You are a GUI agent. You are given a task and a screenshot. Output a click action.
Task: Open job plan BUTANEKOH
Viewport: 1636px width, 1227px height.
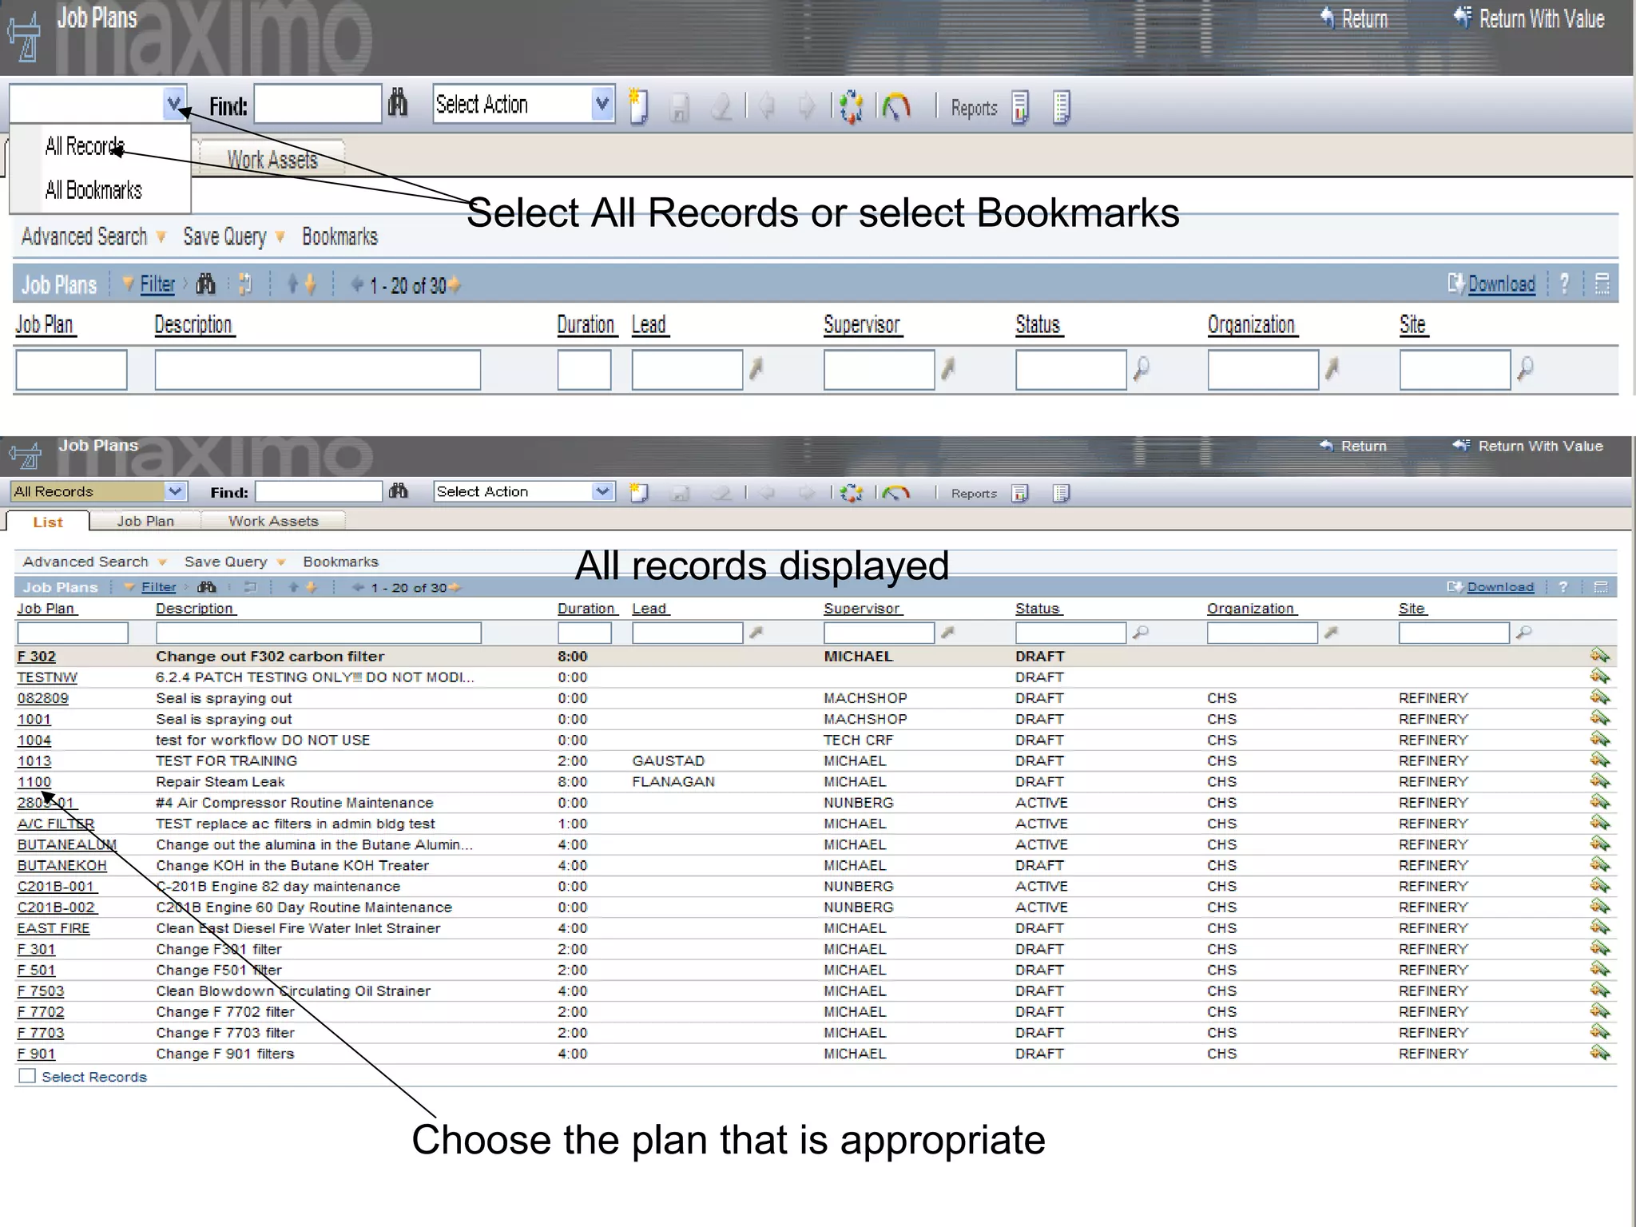click(62, 866)
